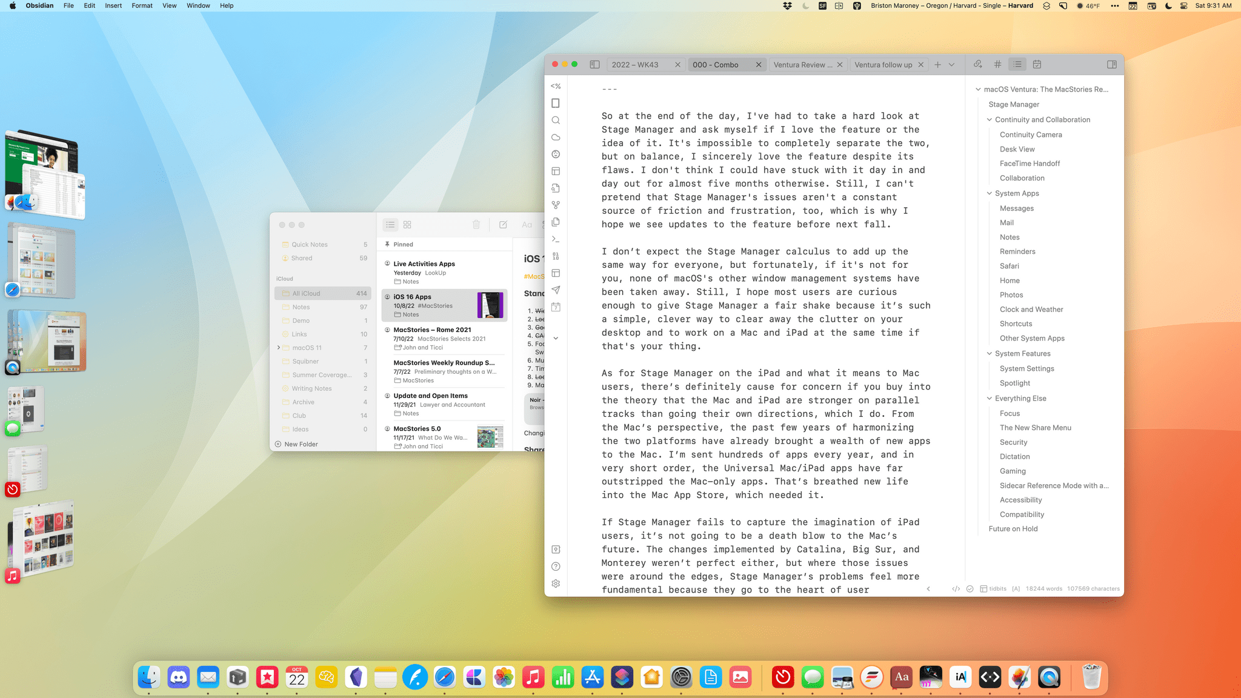Viewport: 1241px width, 698px height.
Task: Collapse the System Apps outline section
Action: tap(990, 193)
